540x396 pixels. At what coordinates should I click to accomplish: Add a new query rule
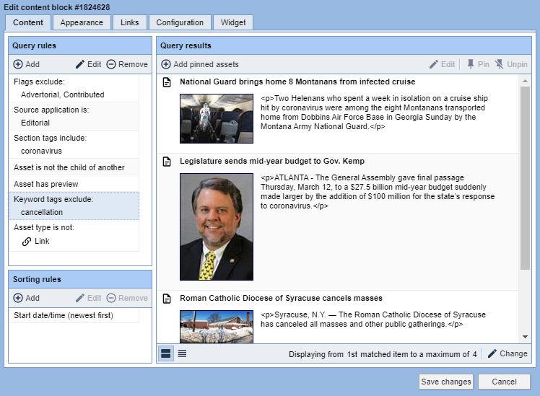(27, 64)
